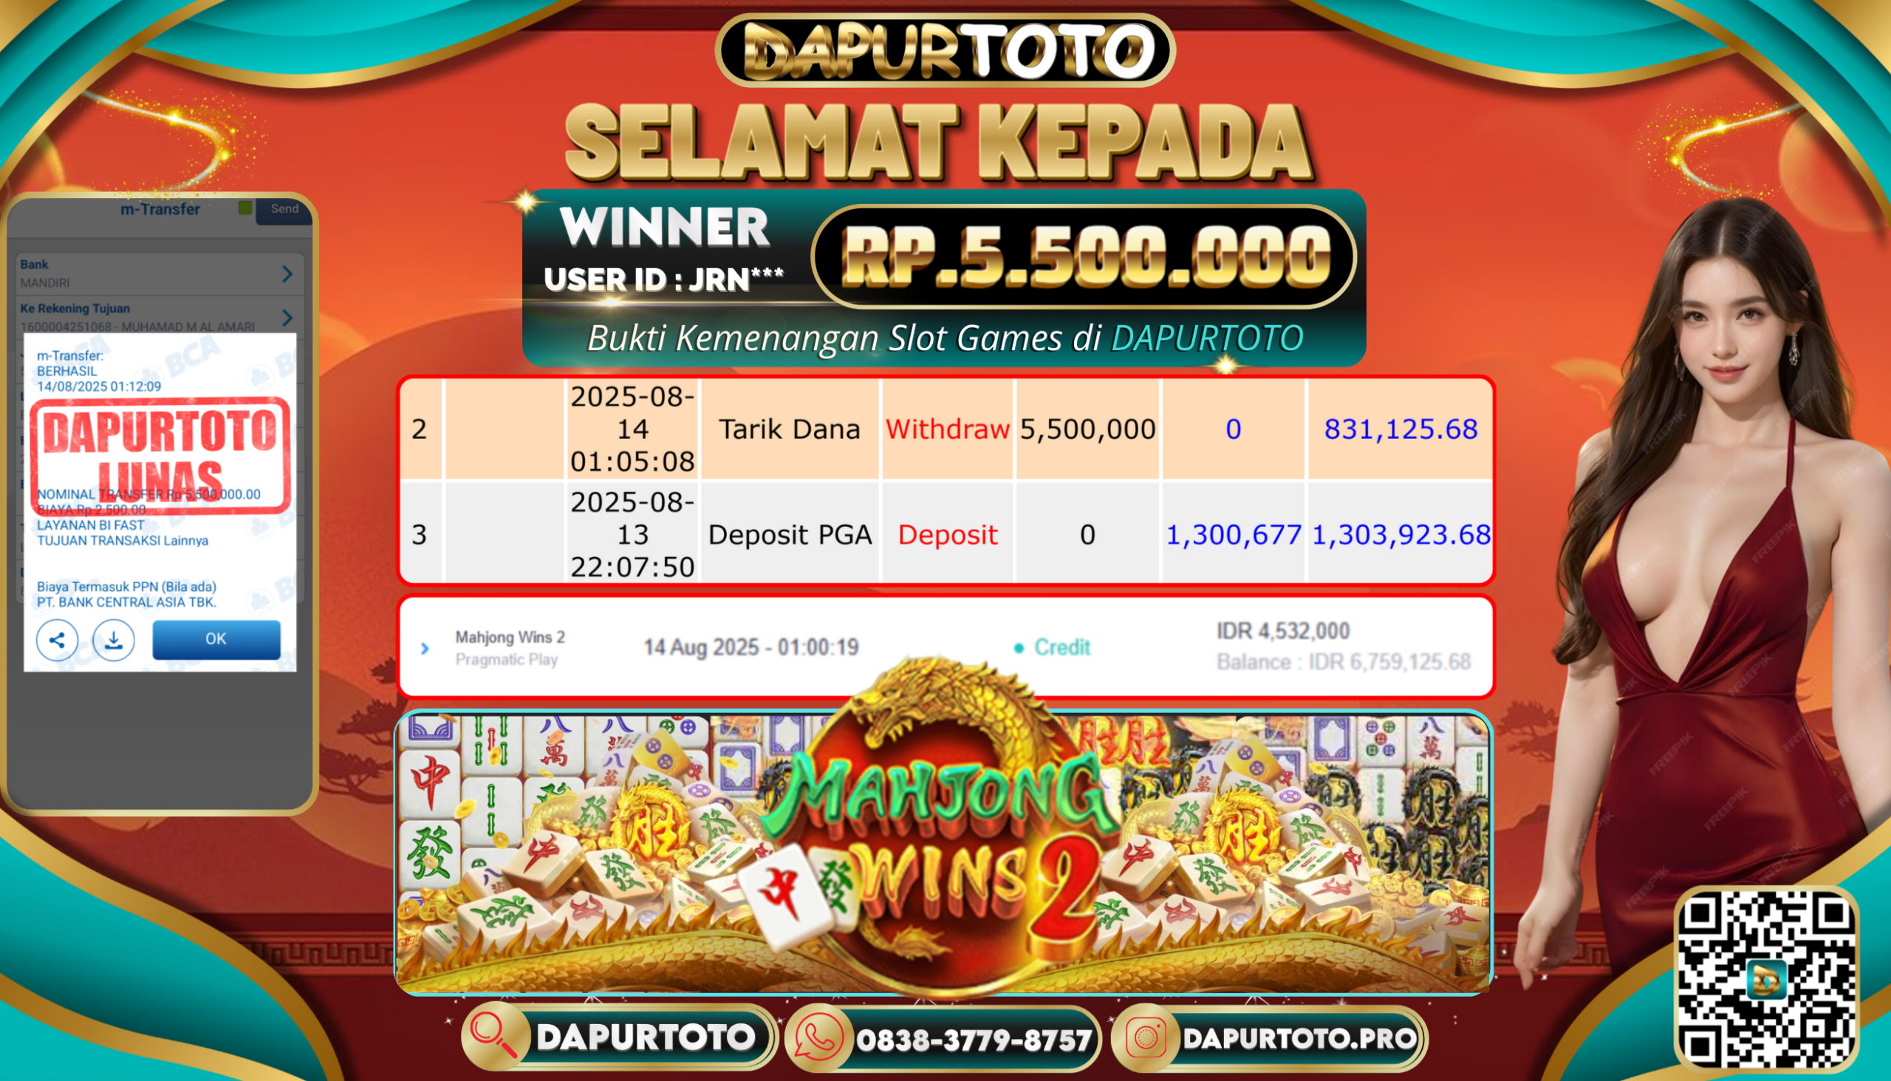Screen dimensions: 1891x1081
Task: Open the m-Transfer header title
Action: pyautogui.click(x=160, y=209)
